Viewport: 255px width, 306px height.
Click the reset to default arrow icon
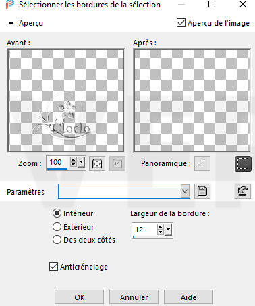click(x=243, y=191)
